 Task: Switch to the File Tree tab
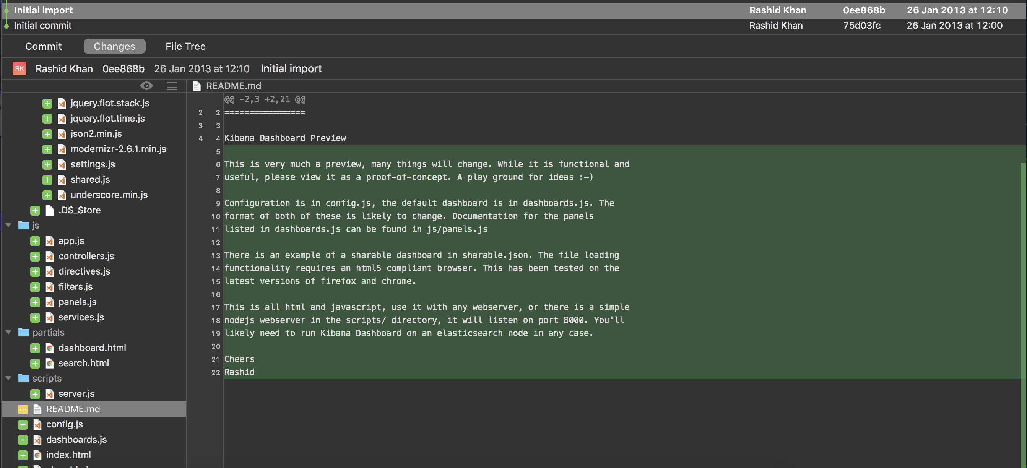(185, 46)
